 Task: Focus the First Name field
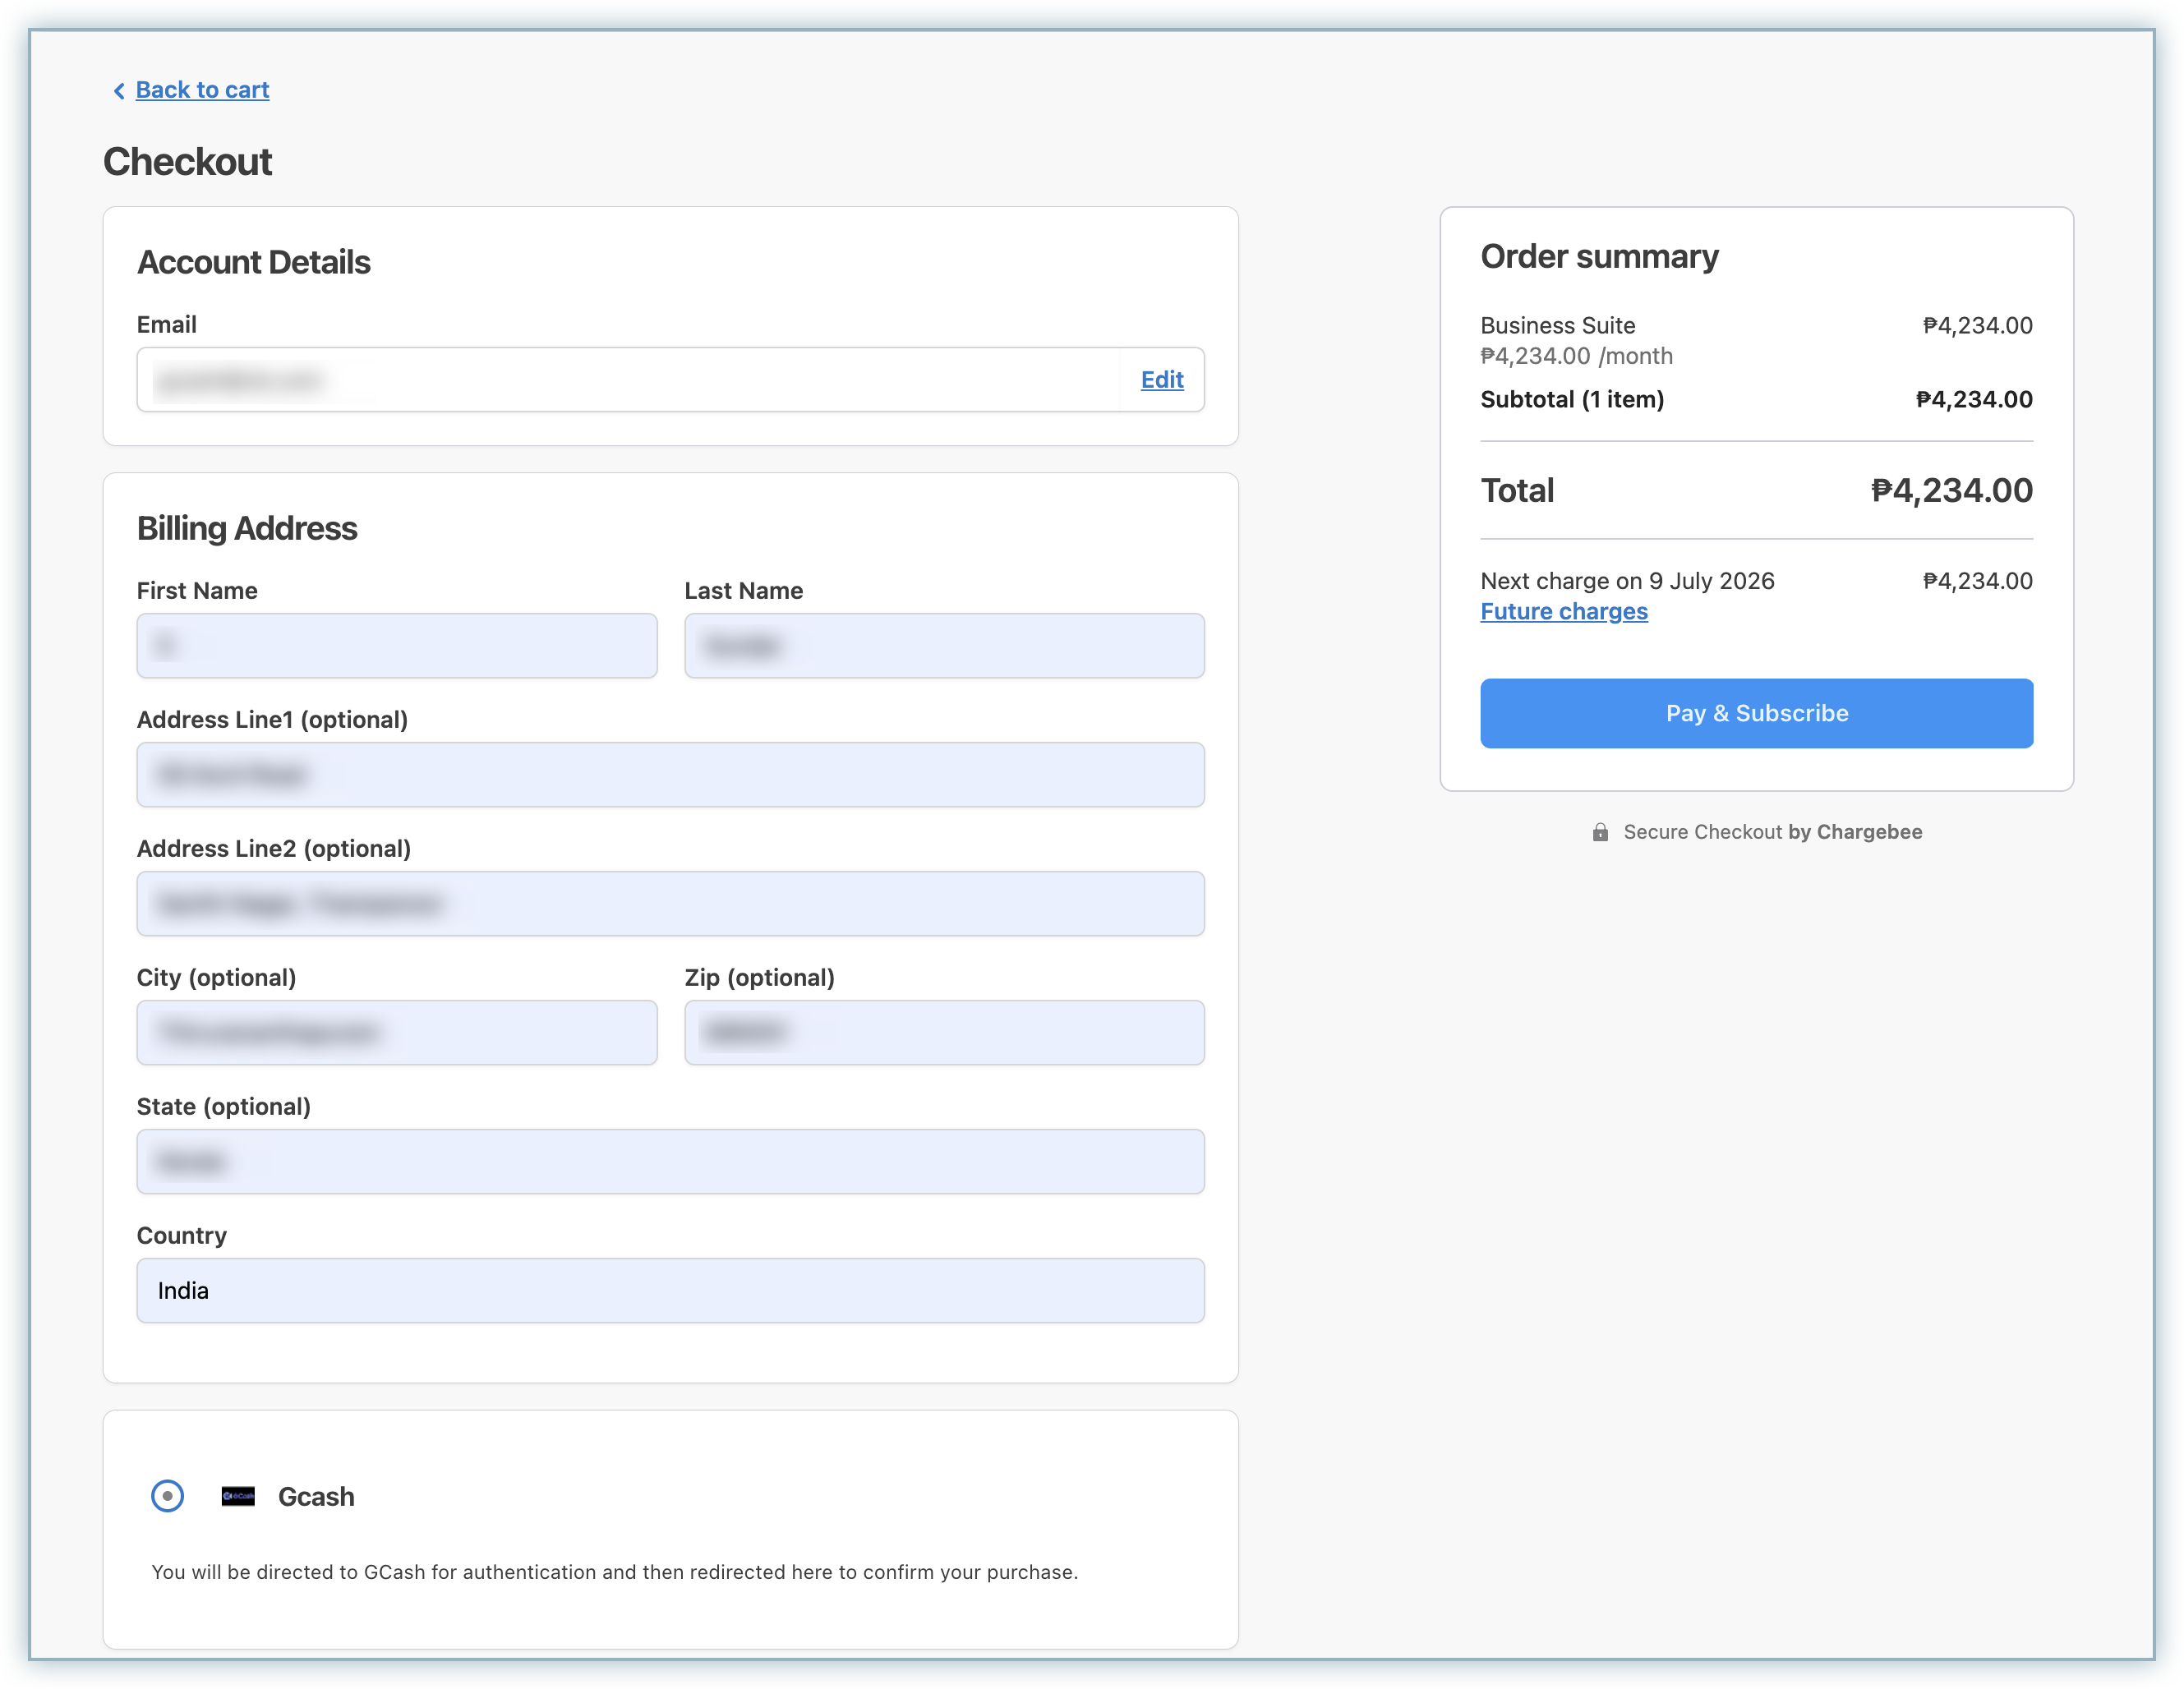pos(397,646)
